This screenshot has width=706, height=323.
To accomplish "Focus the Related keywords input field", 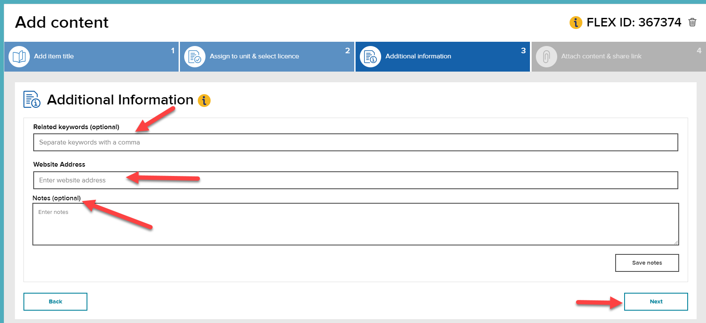I will (356, 142).
